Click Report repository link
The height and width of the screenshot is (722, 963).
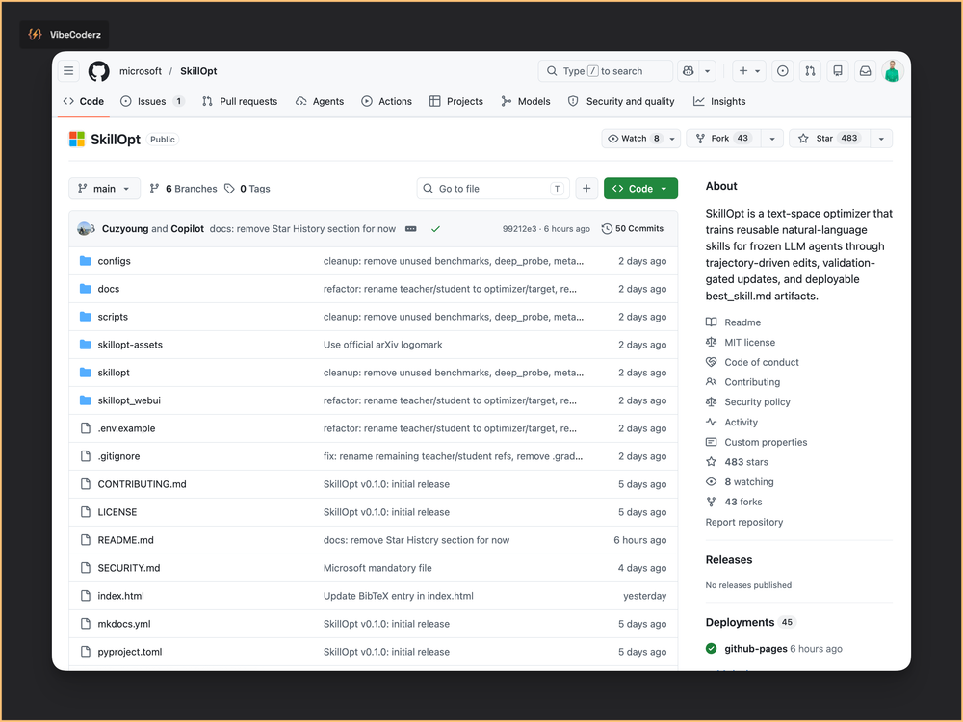click(x=744, y=522)
